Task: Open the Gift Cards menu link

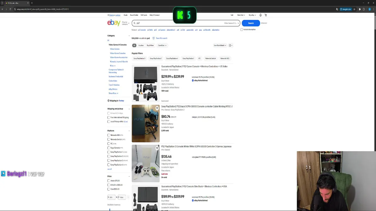Action: click(144, 15)
